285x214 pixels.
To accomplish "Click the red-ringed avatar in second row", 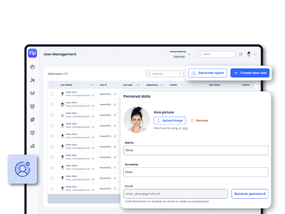I will click(x=62, y=104).
